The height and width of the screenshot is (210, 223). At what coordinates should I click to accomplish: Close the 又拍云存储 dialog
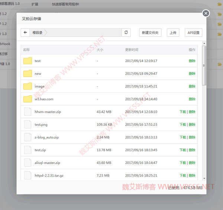pyautogui.click(x=206, y=13)
